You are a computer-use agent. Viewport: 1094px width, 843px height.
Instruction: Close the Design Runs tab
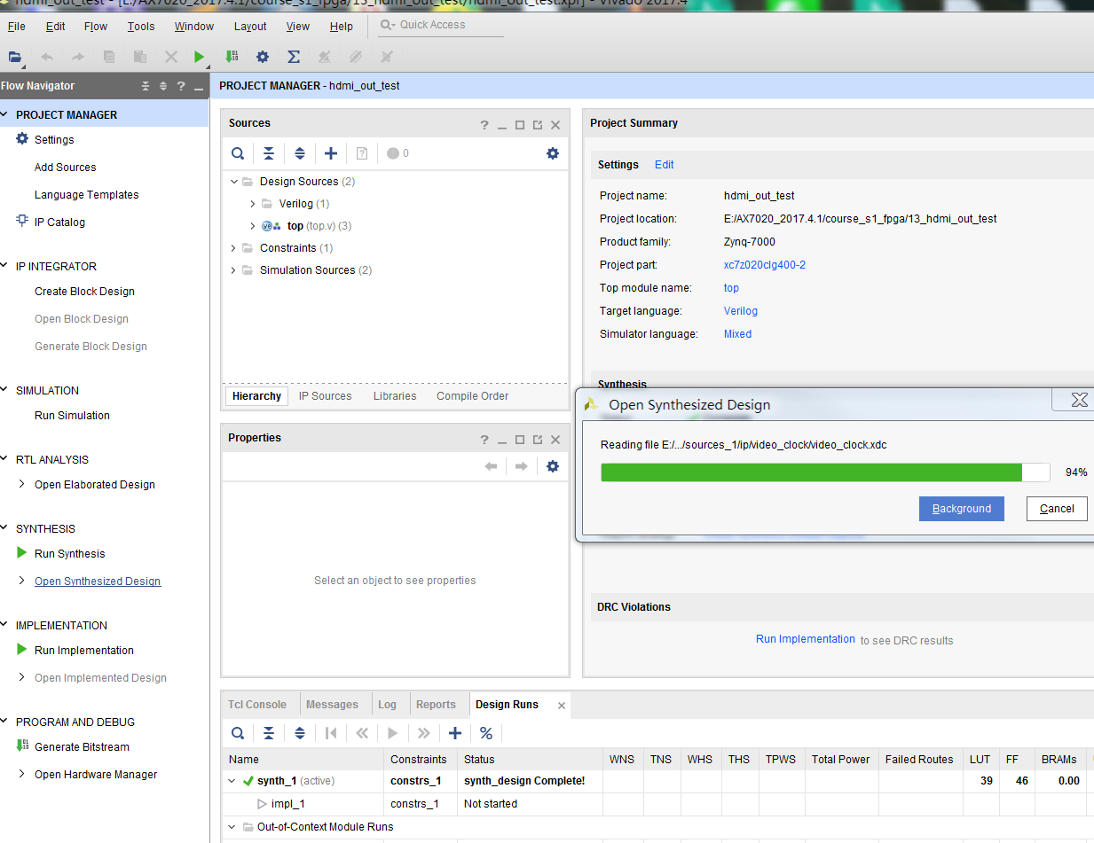coord(561,706)
